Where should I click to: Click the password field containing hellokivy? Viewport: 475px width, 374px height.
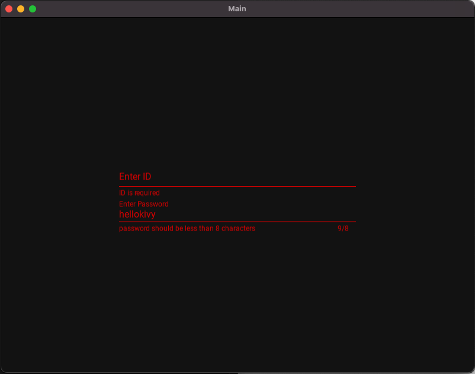click(x=237, y=215)
